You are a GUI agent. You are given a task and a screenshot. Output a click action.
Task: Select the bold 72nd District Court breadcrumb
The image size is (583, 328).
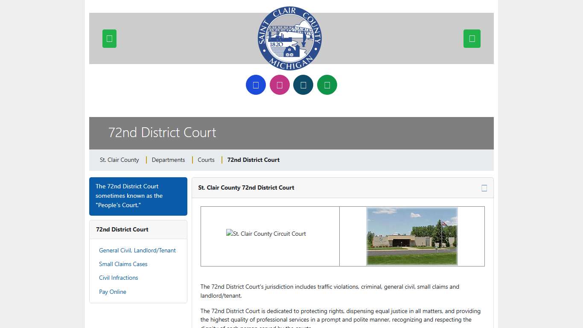253,160
